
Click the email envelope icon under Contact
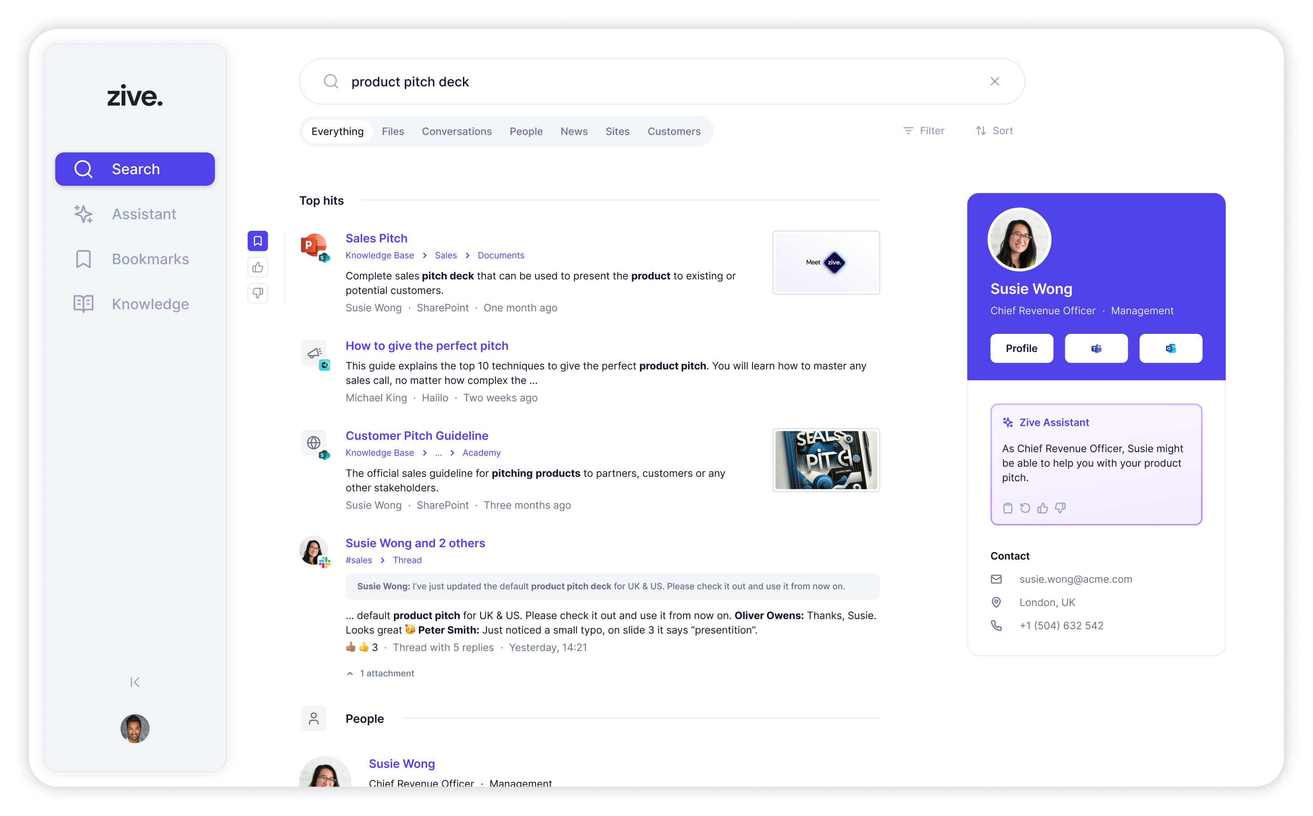tap(996, 579)
